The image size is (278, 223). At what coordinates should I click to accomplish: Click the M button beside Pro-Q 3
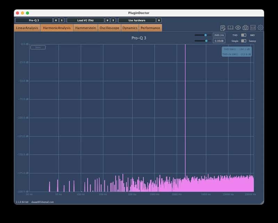tap(56, 20)
